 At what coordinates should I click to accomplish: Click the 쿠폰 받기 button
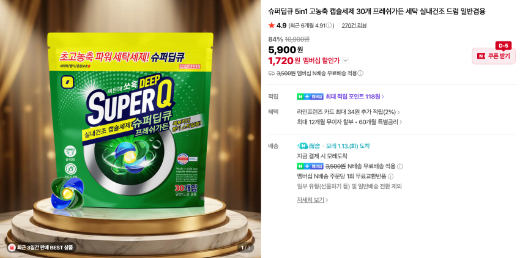point(494,56)
